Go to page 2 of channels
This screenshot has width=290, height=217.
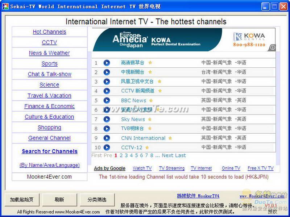point(121,155)
